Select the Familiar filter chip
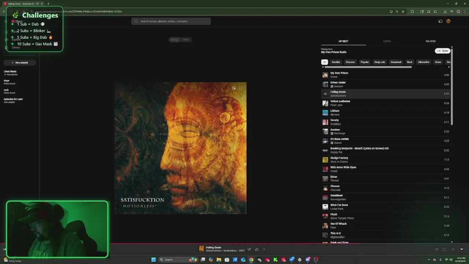Image resolution: width=469 pixels, height=264 pixels. tap(336, 62)
